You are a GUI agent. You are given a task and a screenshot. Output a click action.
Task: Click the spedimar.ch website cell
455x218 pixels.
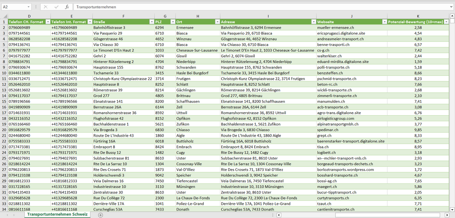[328, 130]
